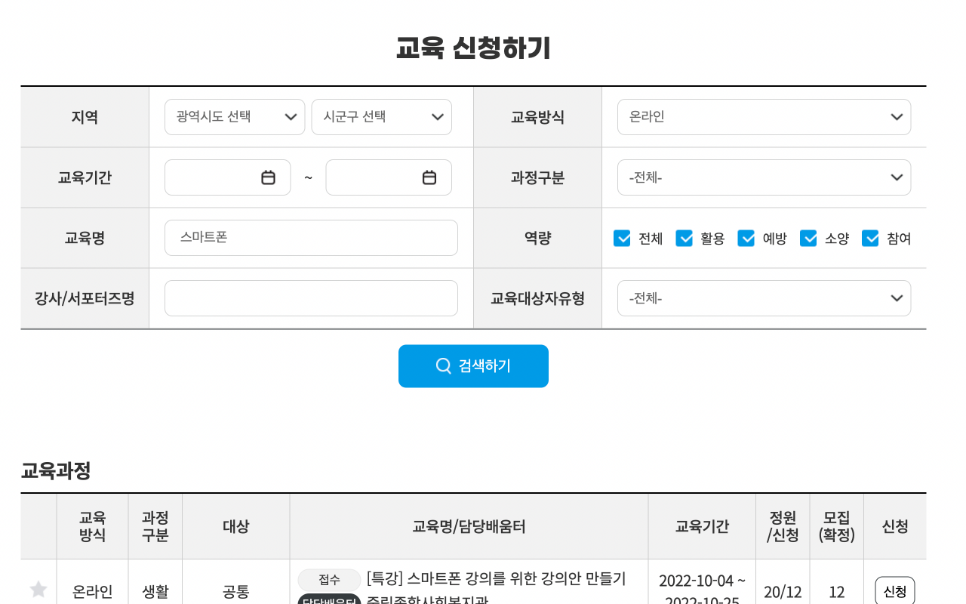Screen dimensions: 966x604
Task: Click the 신청 button for the smartphone course
Action: point(895,591)
